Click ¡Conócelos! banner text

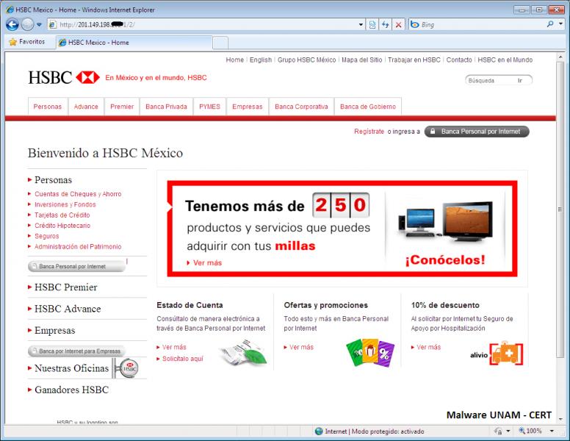(445, 259)
